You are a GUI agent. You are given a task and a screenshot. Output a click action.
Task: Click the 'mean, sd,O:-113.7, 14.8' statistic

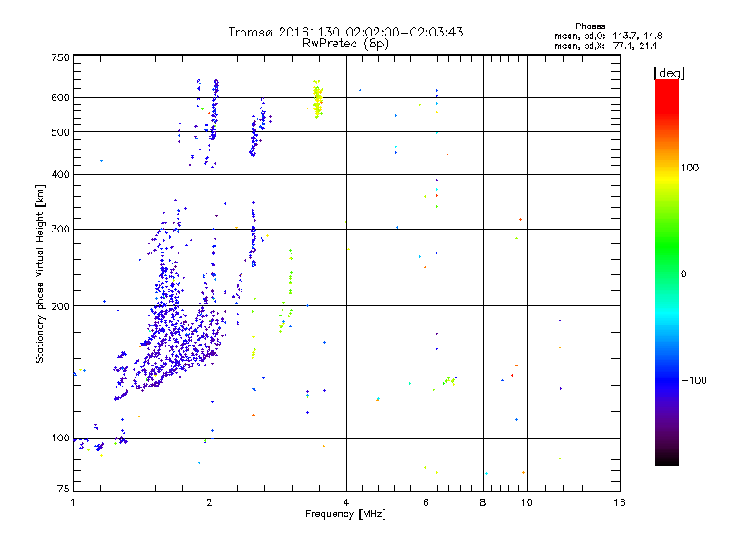coord(608,36)
